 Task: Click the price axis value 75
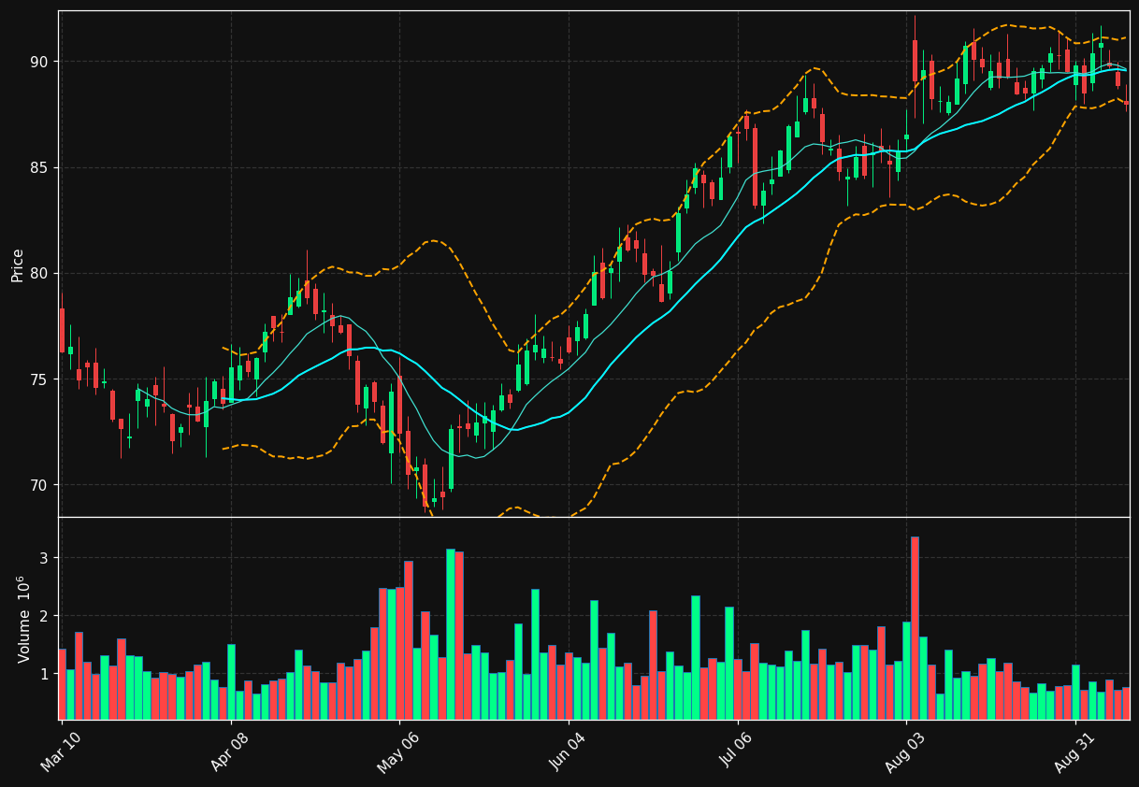pyautogui.click(x=39, y=379)
